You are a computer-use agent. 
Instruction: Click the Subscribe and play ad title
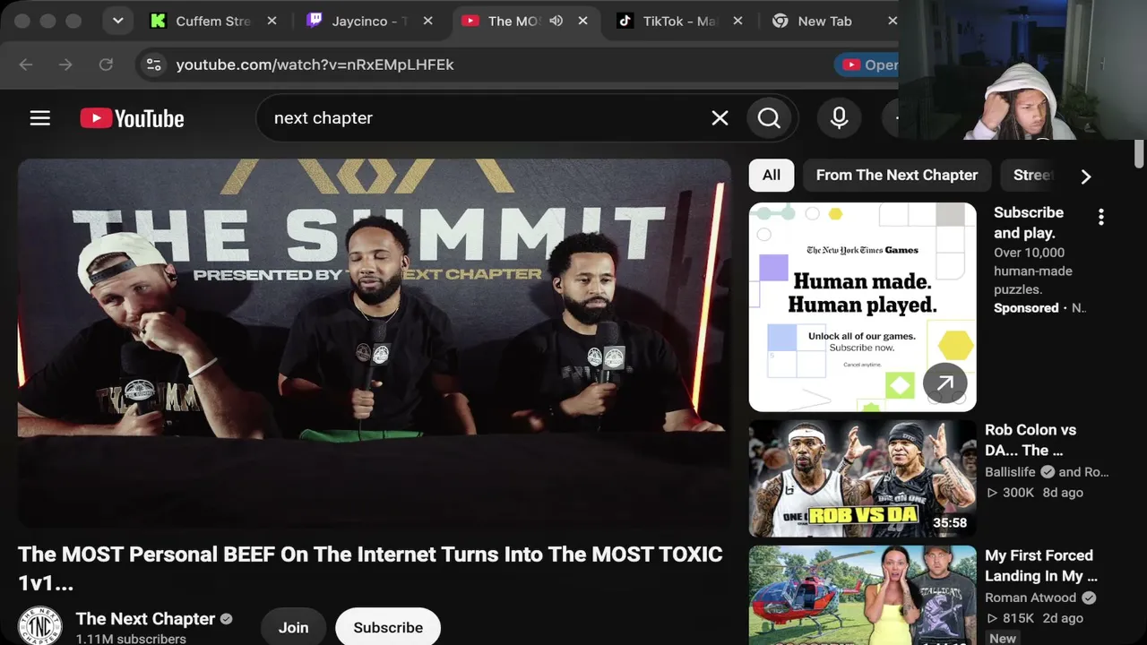click(x=1029, y=222)
